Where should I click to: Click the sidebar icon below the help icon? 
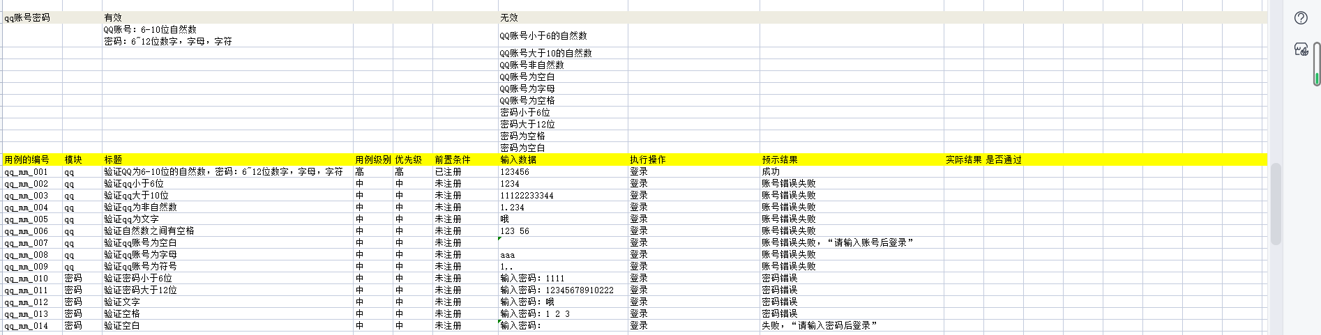[x=1301, y=49]
